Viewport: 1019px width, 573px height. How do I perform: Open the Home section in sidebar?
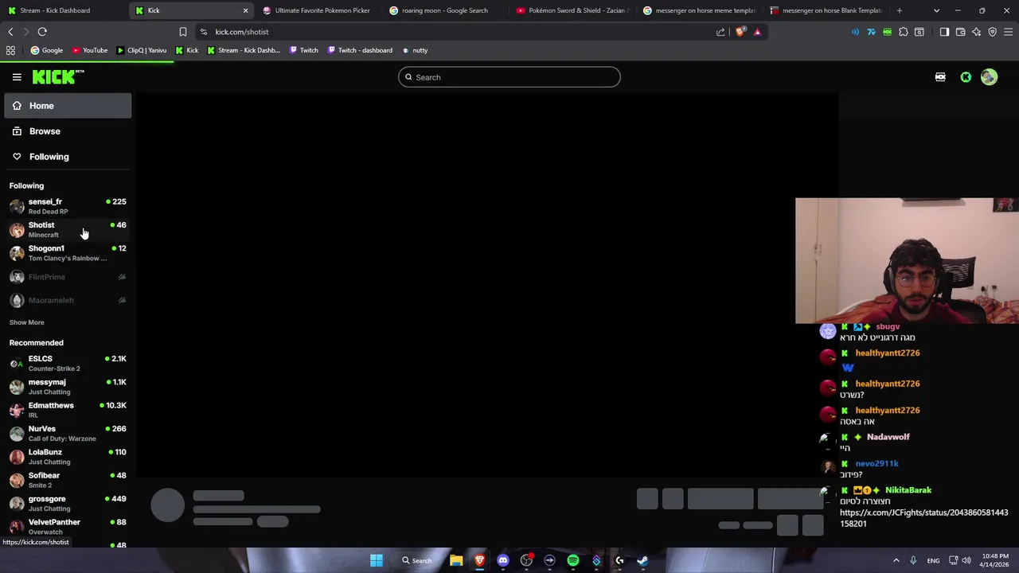pyautogui.click(x=68, y=106)
